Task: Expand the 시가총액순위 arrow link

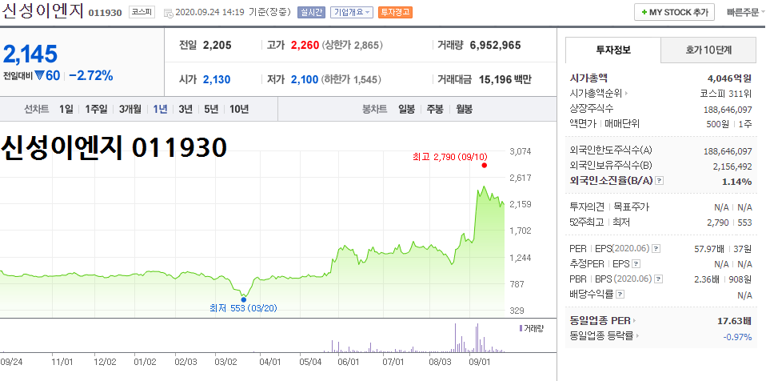Action: click(626, 93)
